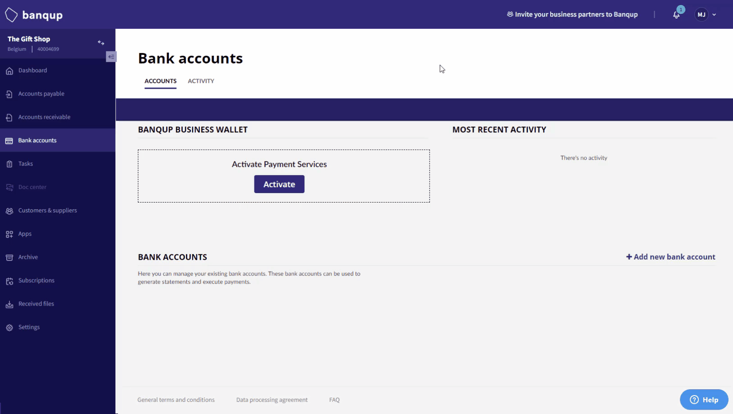Expand the user menu chevron

click(x=714, y=15)
